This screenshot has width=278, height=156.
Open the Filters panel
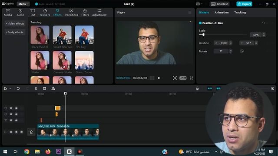point(85,13)
